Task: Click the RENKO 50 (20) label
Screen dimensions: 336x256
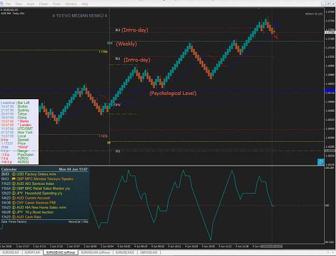Action: 314,14
